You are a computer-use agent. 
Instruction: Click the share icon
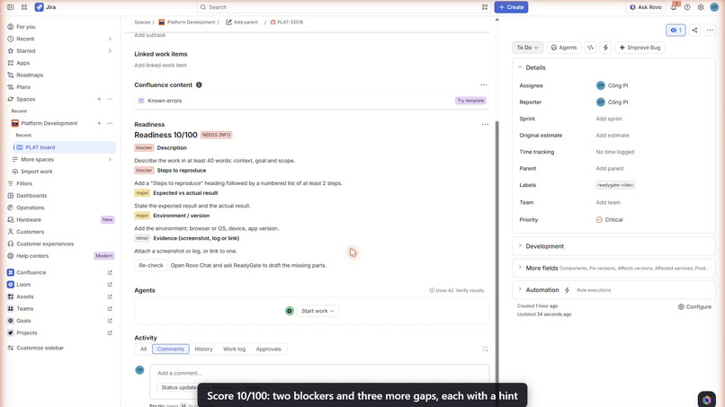(x=694, y=30)
